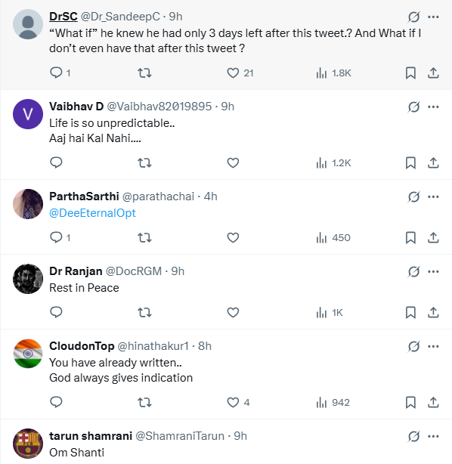Open more options menu on Dr Ranjan's tweet
The image size is (452, 464).
tap(433, 271)
